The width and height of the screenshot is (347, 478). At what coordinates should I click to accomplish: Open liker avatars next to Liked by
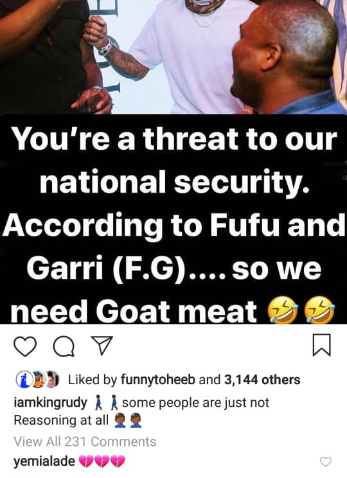point(37,380)
